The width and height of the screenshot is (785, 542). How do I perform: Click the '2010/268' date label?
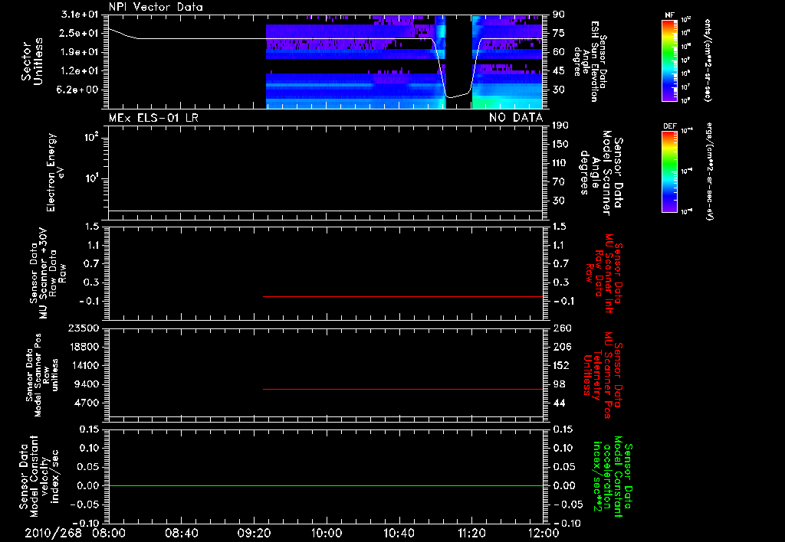pos(53,533)
